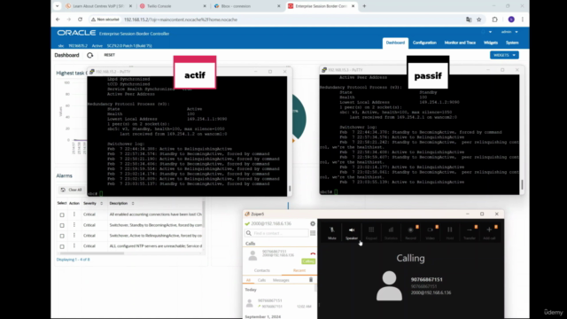Delete Zoiper recent history with trash icon
The height and width of the screenshot is (319, 567).
(x=311, y=280)
